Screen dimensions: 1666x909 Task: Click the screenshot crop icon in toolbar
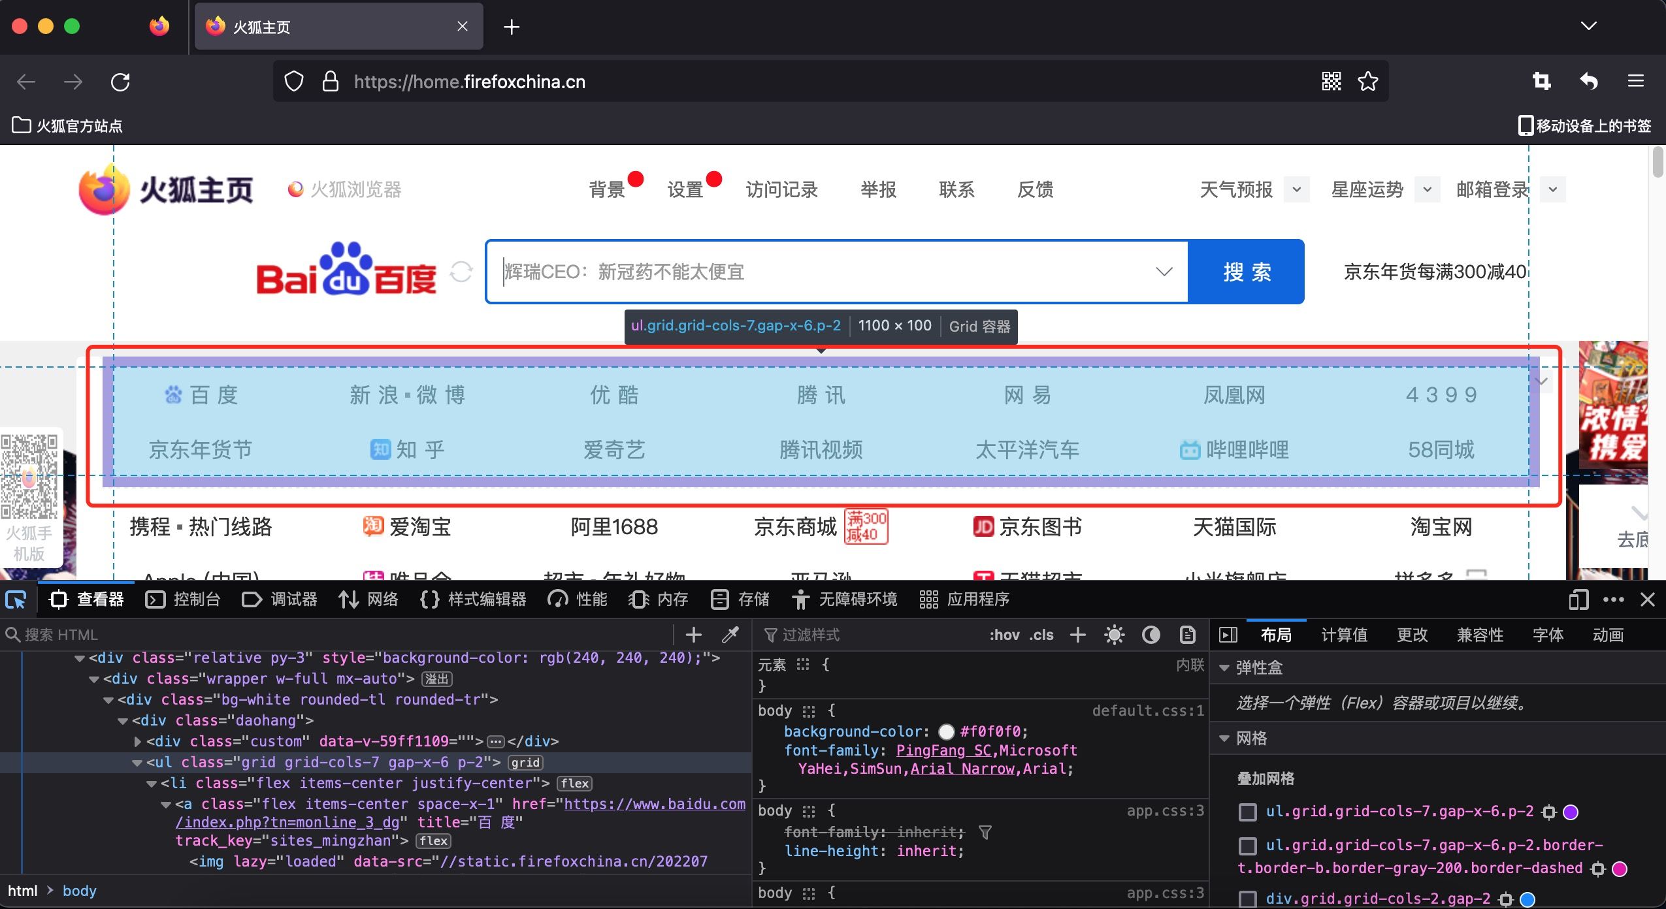tap(1542, 82)
